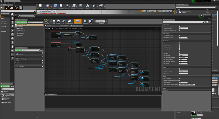The height and width of the screenshot is (119, 219).
Task: Click the Compile button in Blueprint toolbar
Action: [47, 22]
